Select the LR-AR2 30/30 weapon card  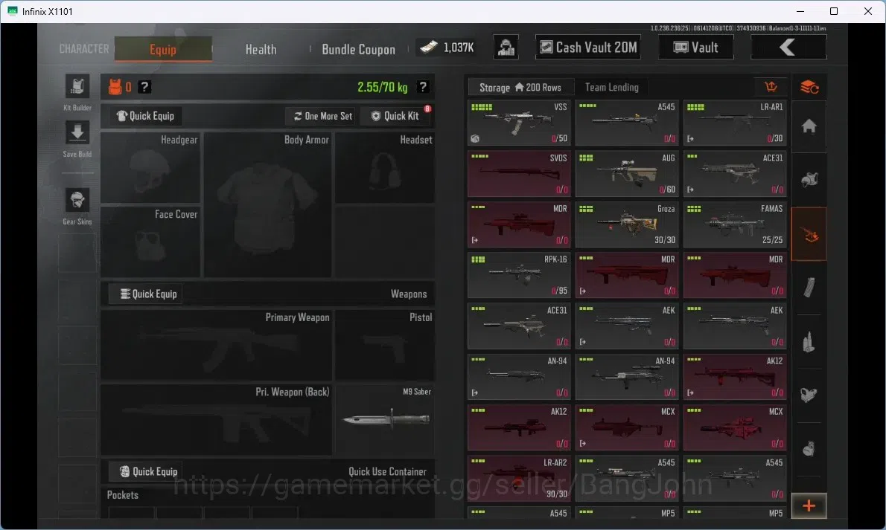tap(519, 478)
